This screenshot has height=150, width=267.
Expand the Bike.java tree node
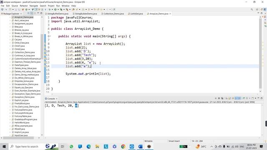click(10, 27)
